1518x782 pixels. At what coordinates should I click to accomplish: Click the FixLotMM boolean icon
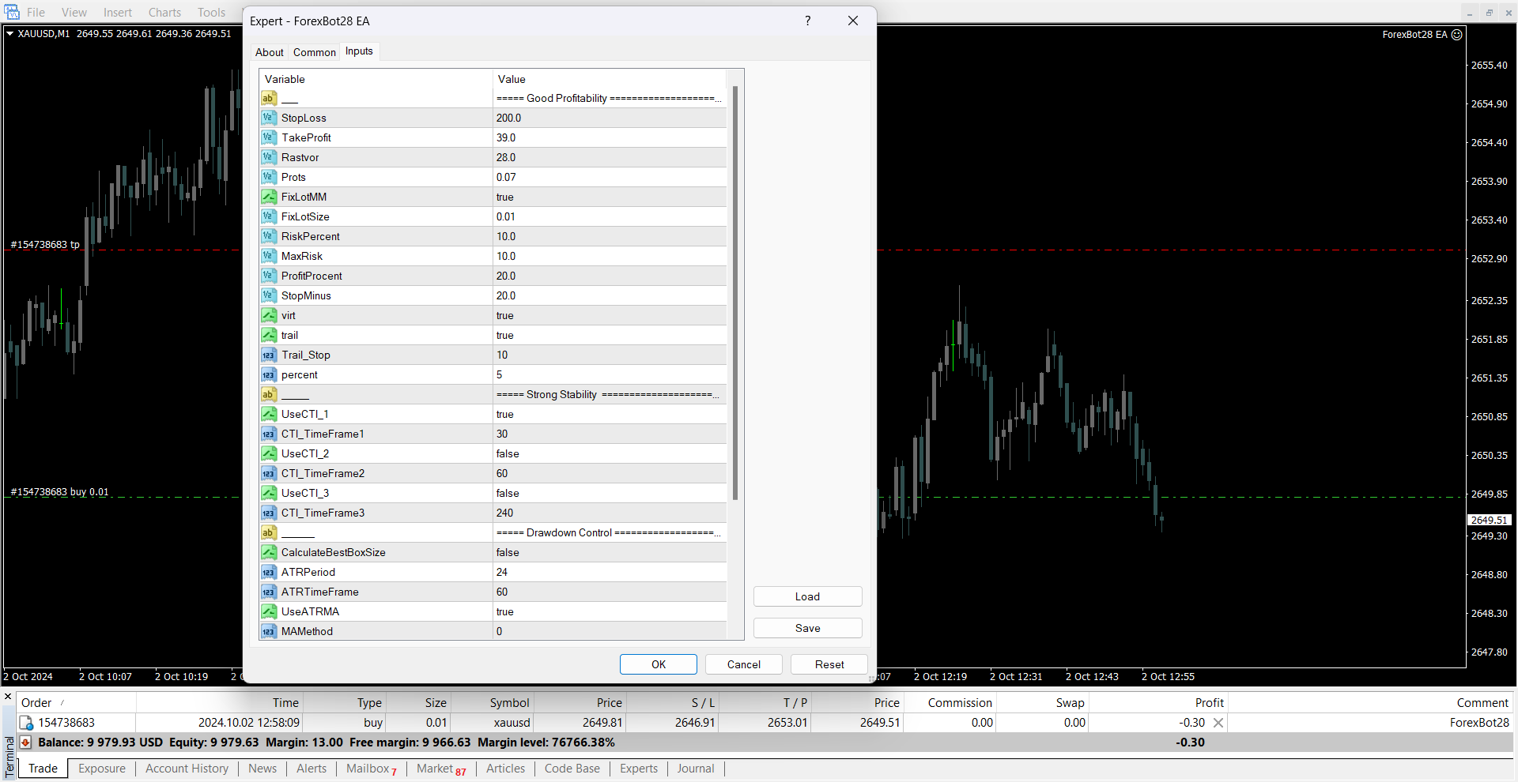pos(269,197)
